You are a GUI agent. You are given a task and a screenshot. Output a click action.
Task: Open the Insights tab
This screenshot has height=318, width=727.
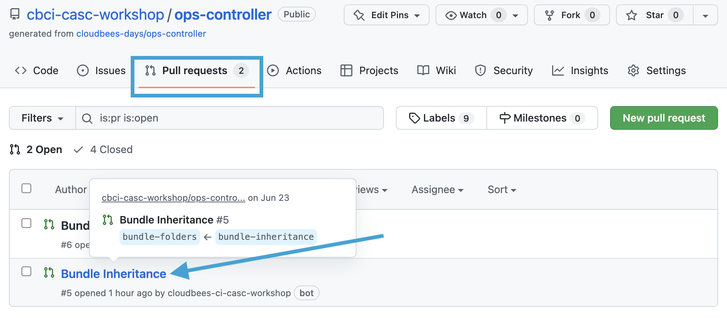pyautogui.click(x=580, y=70)
